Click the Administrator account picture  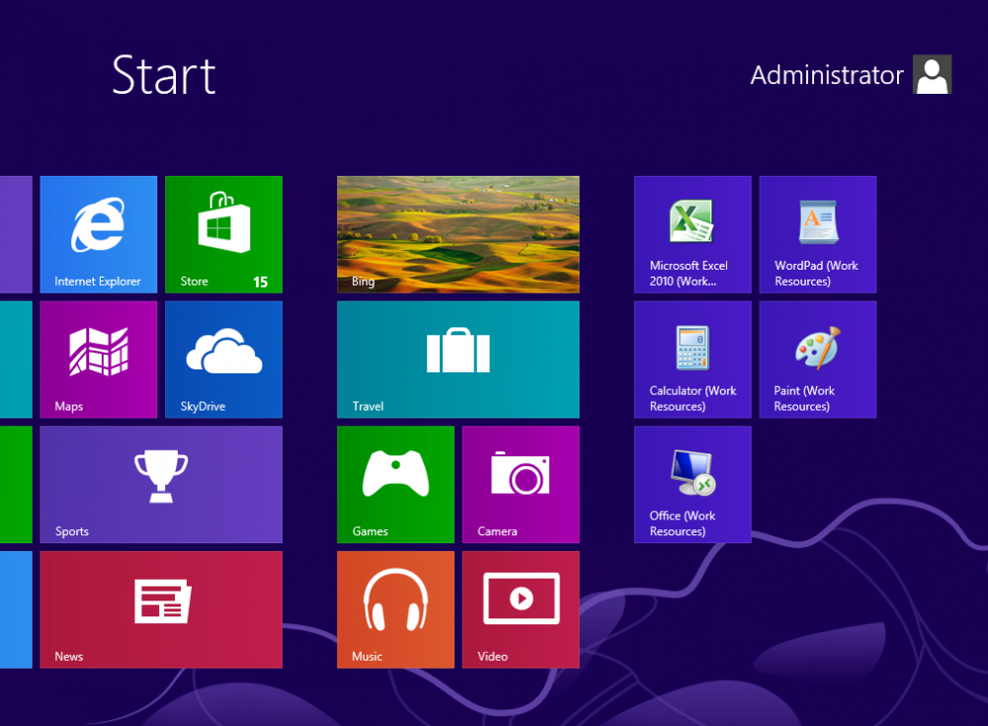[933, 74]
